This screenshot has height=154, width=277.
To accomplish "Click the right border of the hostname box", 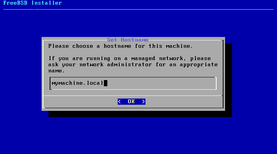I will (x=216, y=83).
